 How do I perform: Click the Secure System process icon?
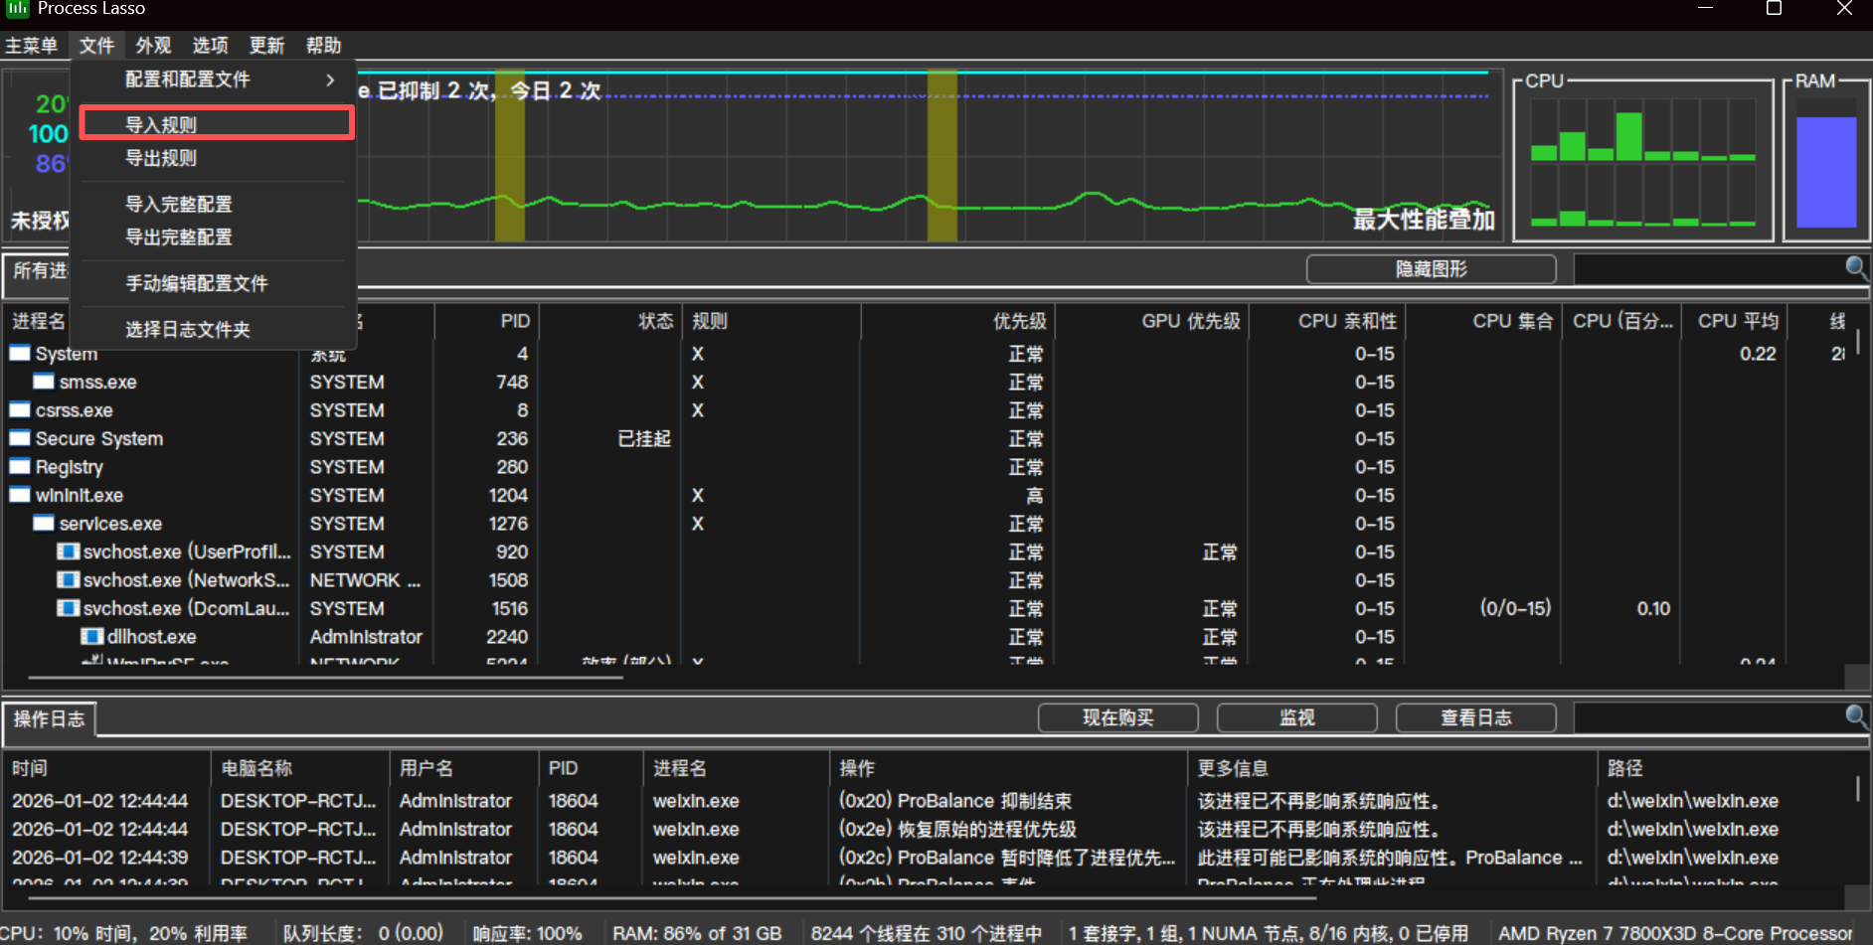click(20, 438)
